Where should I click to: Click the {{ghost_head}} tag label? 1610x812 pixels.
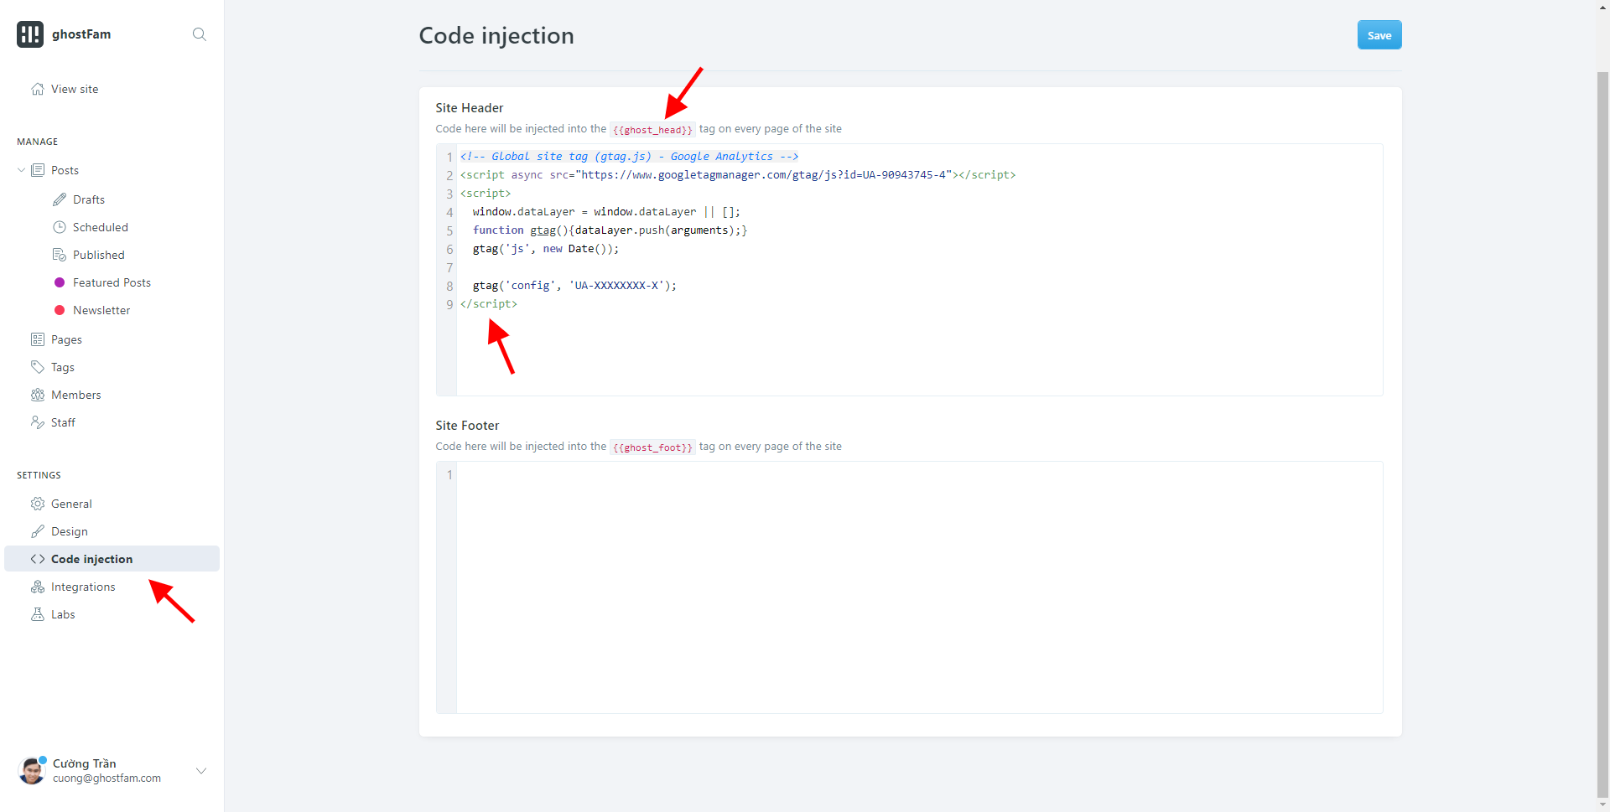point(652,130)
